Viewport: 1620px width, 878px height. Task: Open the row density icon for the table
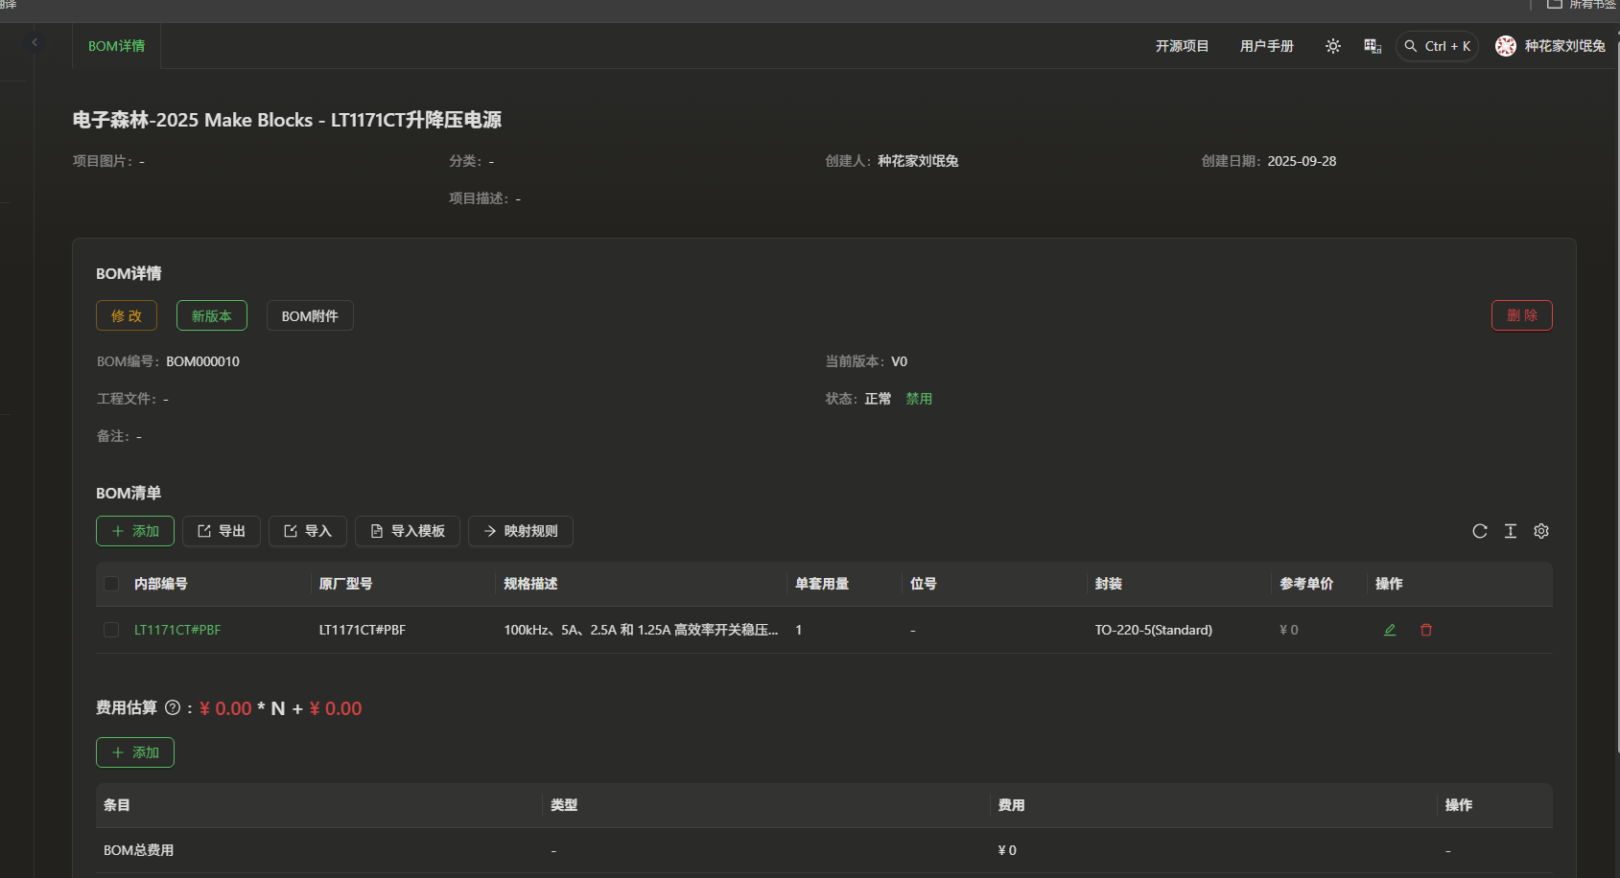point(1510,531)
